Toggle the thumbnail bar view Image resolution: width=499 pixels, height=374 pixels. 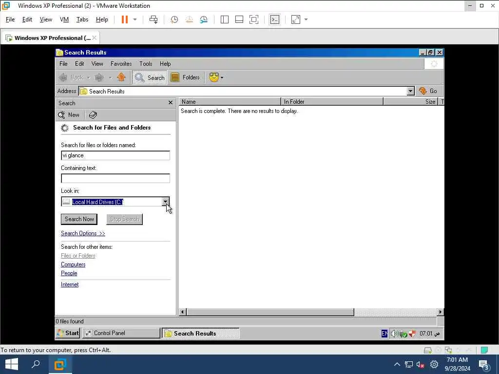pyautogui.click(x=239, y=19)
